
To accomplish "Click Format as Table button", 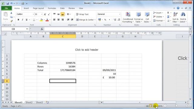I will pyautogui.click(x=139, y=17).
